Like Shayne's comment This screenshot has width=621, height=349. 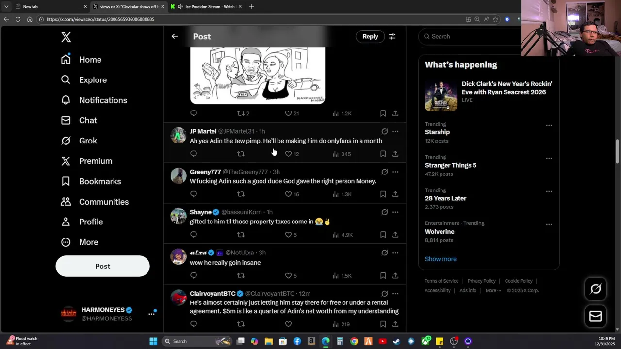(x=288, y=235)
